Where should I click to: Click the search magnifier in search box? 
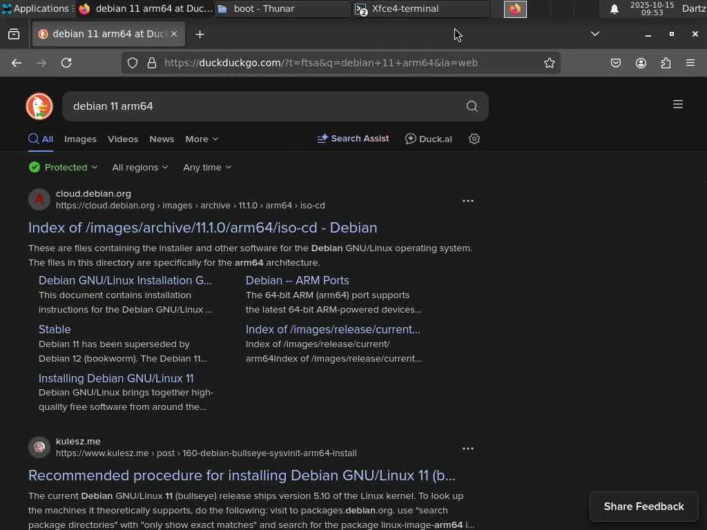pyautogui.click(x=472, y=106)
